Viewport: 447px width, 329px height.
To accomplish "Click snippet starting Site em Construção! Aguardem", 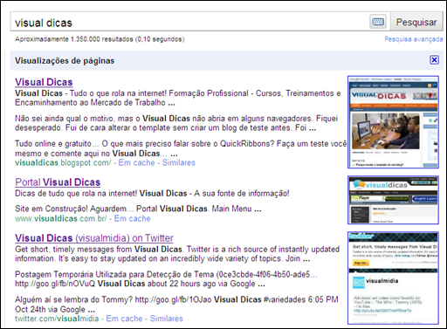I will point(138,209).
